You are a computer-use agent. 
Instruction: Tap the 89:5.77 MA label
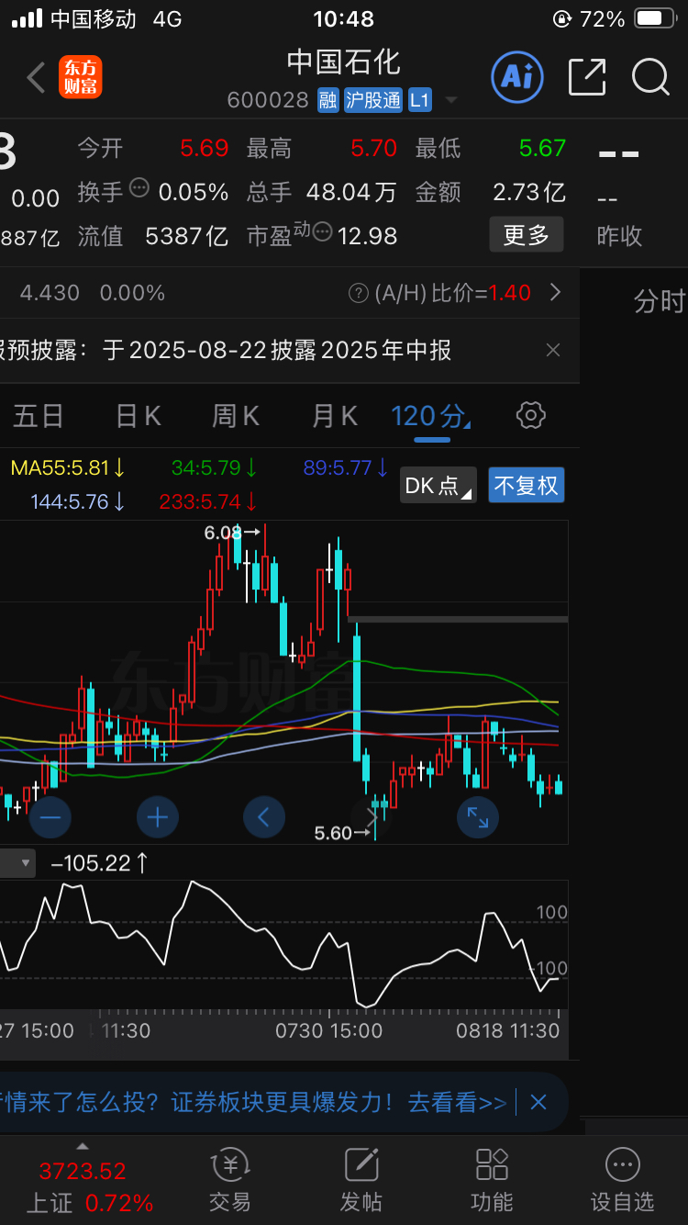347,468
